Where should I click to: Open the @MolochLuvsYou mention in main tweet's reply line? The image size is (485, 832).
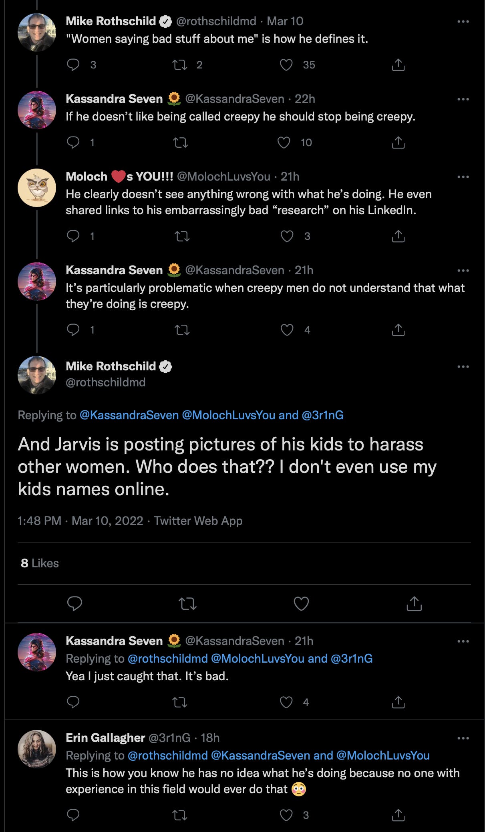(228, 415)
